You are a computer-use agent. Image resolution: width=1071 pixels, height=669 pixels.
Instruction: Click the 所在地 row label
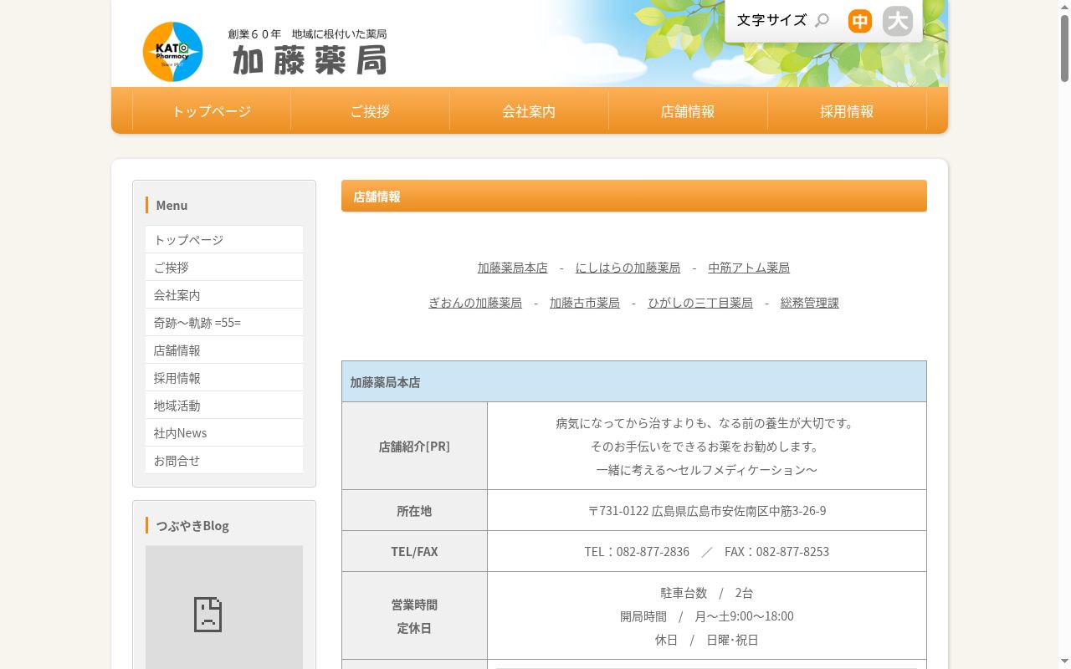(x=415, y=511)
